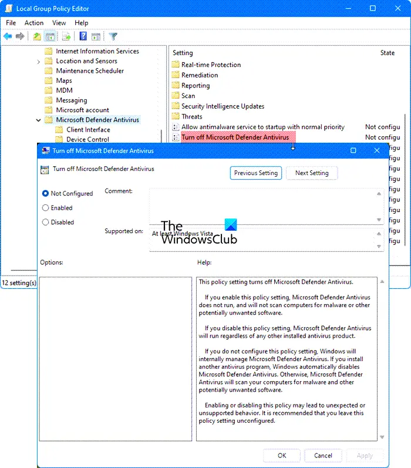Click the Comment box scroll up arrow
411x468 pixels.
tap(379, 194)
